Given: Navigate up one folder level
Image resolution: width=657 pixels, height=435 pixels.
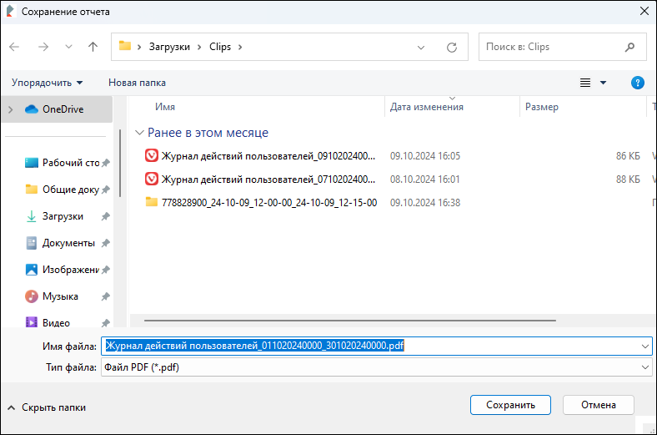Looking at the screenshot, I should tap(93, 47).
